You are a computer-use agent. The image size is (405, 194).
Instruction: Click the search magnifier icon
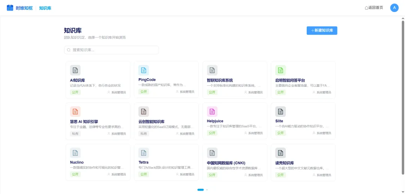point(69,50)
